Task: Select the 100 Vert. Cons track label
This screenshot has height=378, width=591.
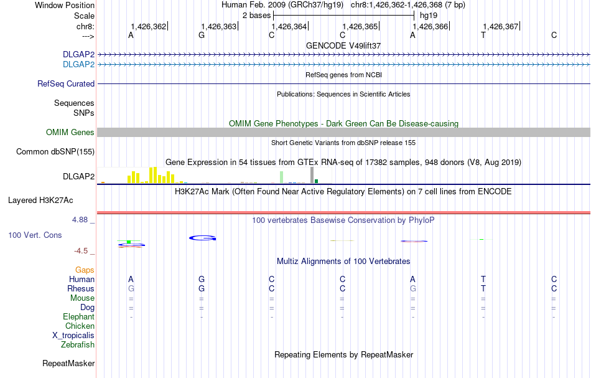Action: (x=35, y=235)
